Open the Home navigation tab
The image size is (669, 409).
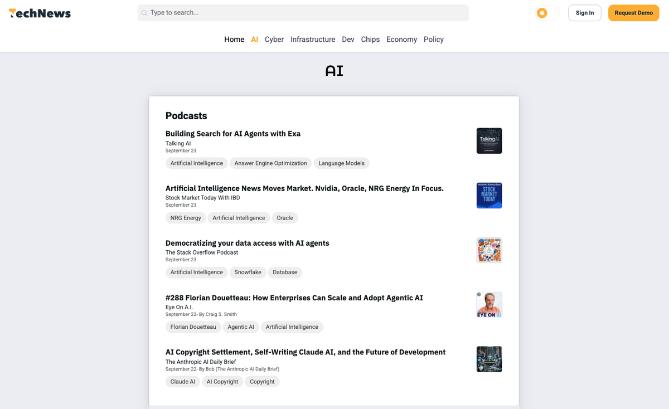(x=234, y=39)
